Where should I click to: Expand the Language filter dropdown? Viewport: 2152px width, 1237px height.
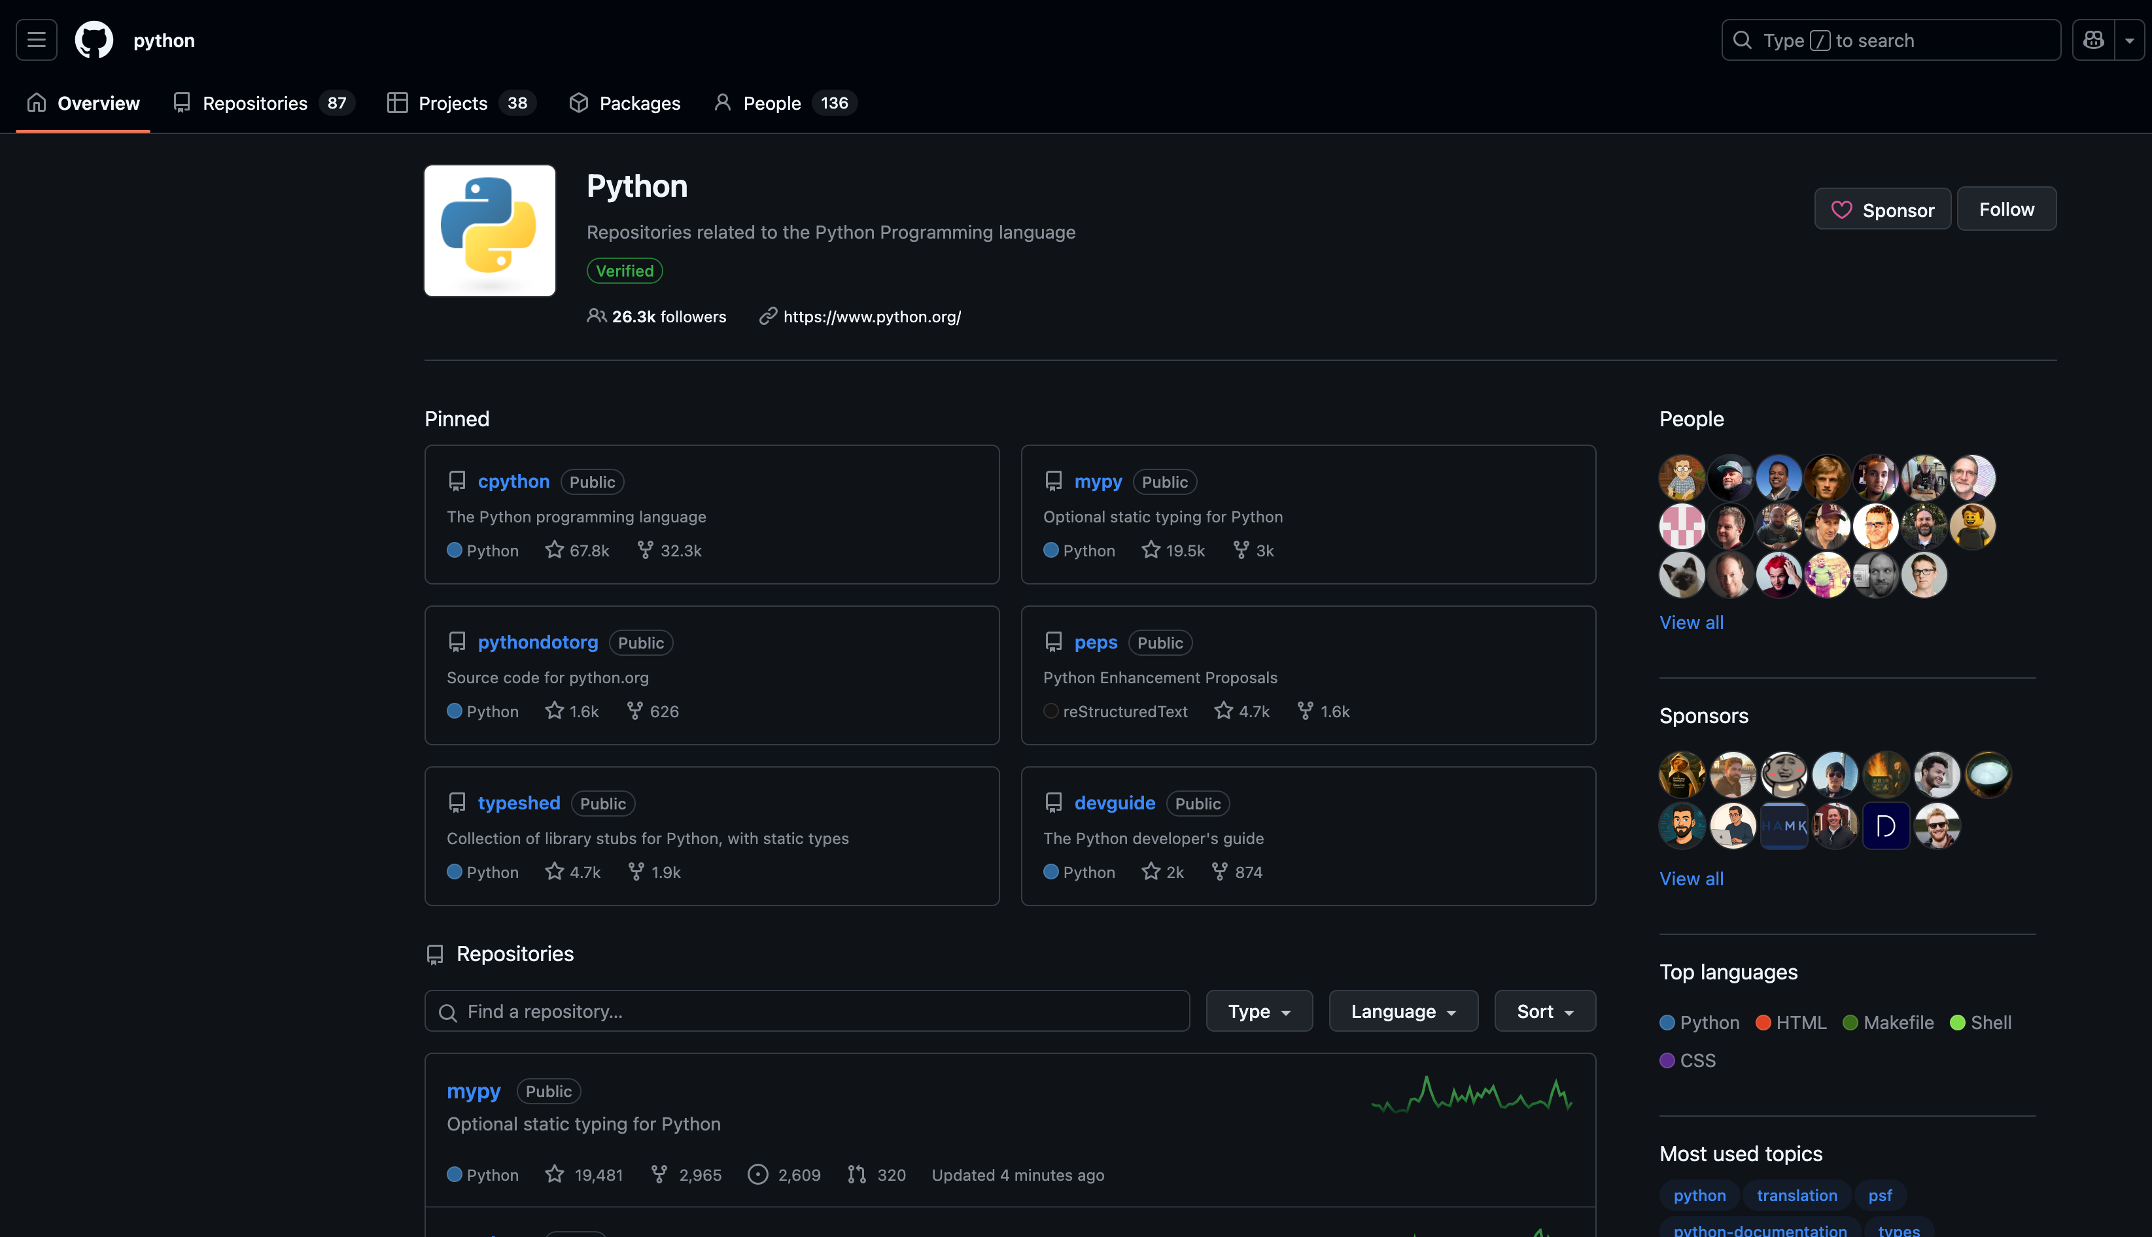pos(1404,1011)
